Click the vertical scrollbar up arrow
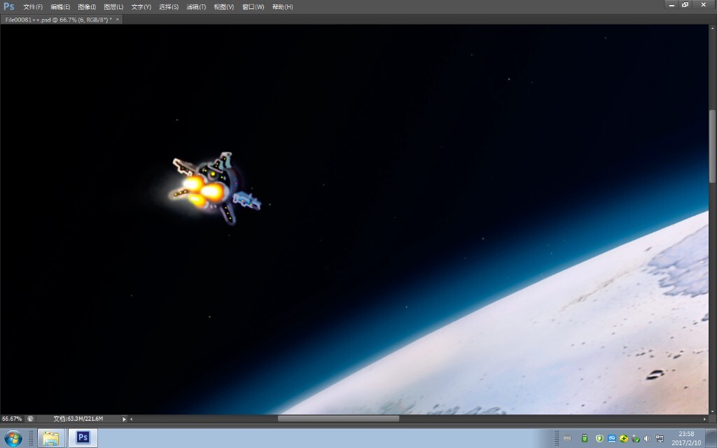The height and width of the screenshot is (448, 717). click(712, 28)
